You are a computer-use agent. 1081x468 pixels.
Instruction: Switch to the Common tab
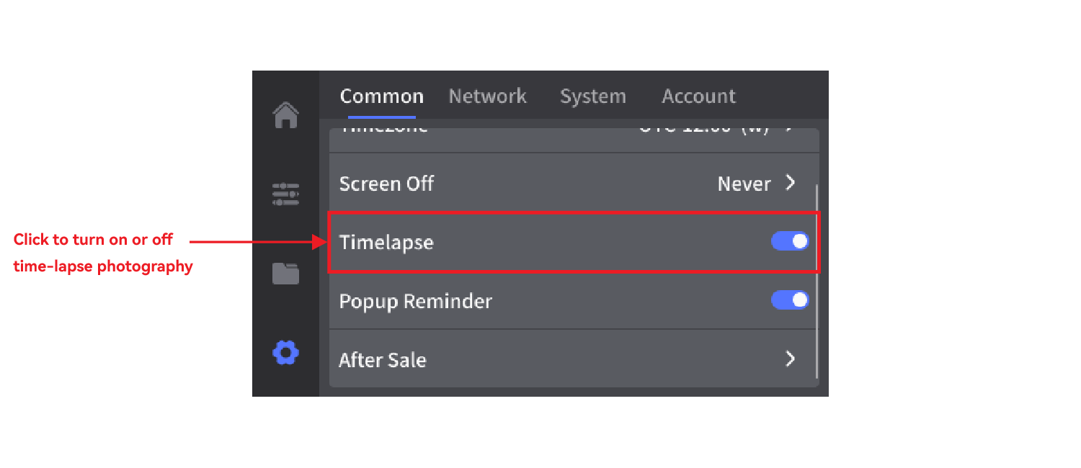381,96
